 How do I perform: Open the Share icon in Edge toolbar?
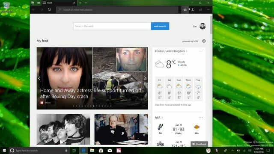click(200, 10)
